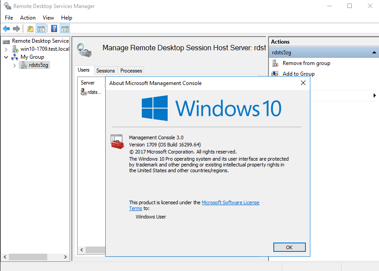Collapse the My Group tree node

(6, 57)
